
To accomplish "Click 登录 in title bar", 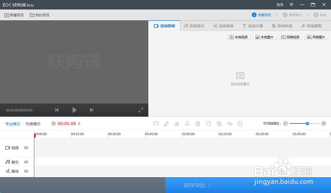I will tap(280, 5).
